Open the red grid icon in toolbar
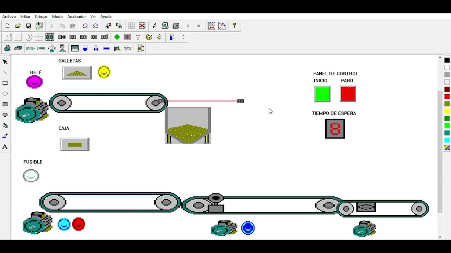The height and width of the screenshot is (253, 451). point(142,26)
